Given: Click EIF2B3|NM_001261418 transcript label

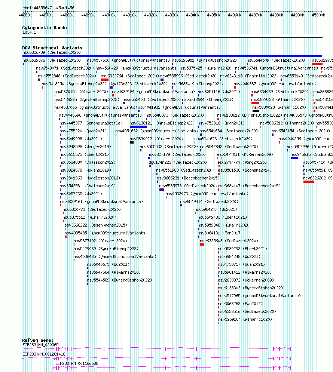Looking at the screenshot, I should [44, 354].
